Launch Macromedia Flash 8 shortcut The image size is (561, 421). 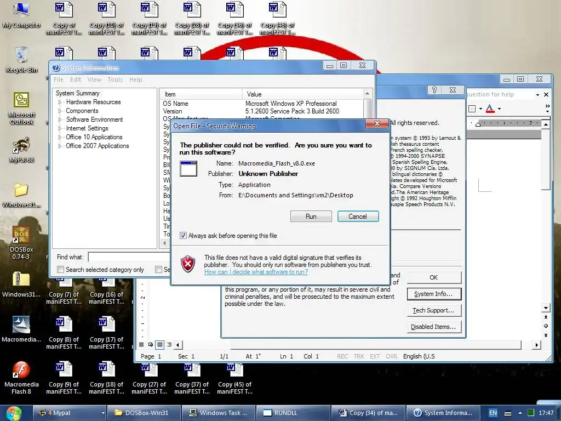point(21,378)
